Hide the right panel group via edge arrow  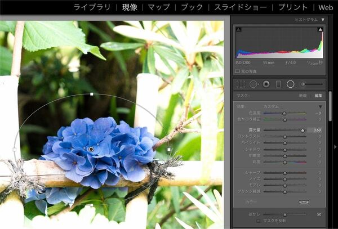[335, 147]
